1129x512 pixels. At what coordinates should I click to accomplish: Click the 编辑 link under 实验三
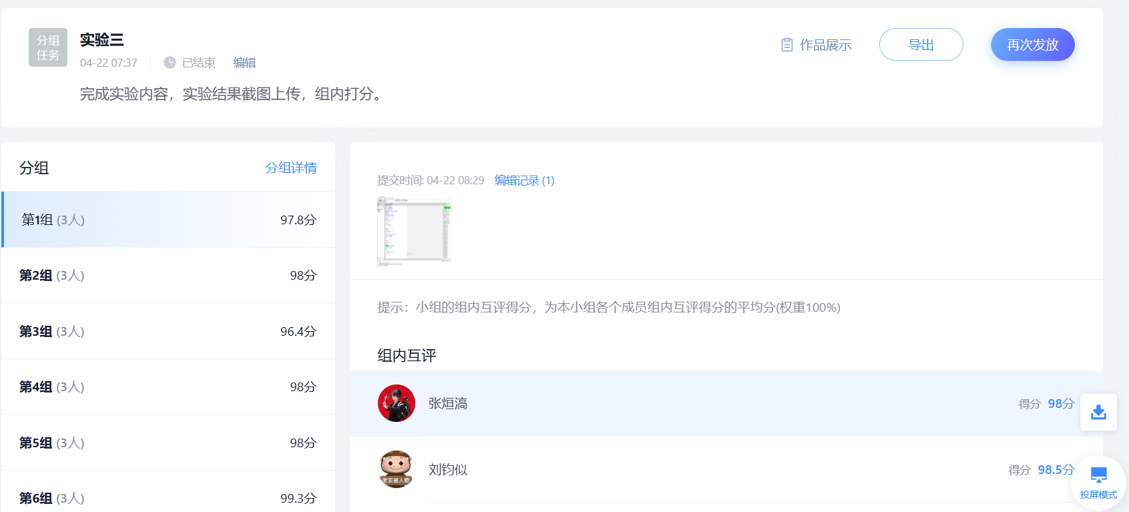coord(244,63)
